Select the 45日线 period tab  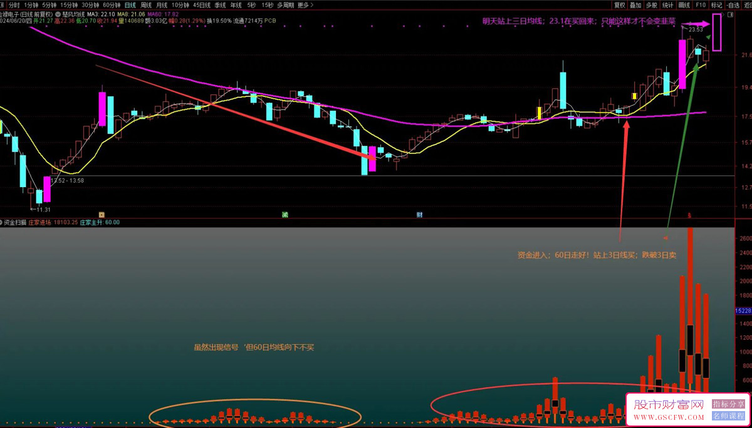tap(202, 5)
